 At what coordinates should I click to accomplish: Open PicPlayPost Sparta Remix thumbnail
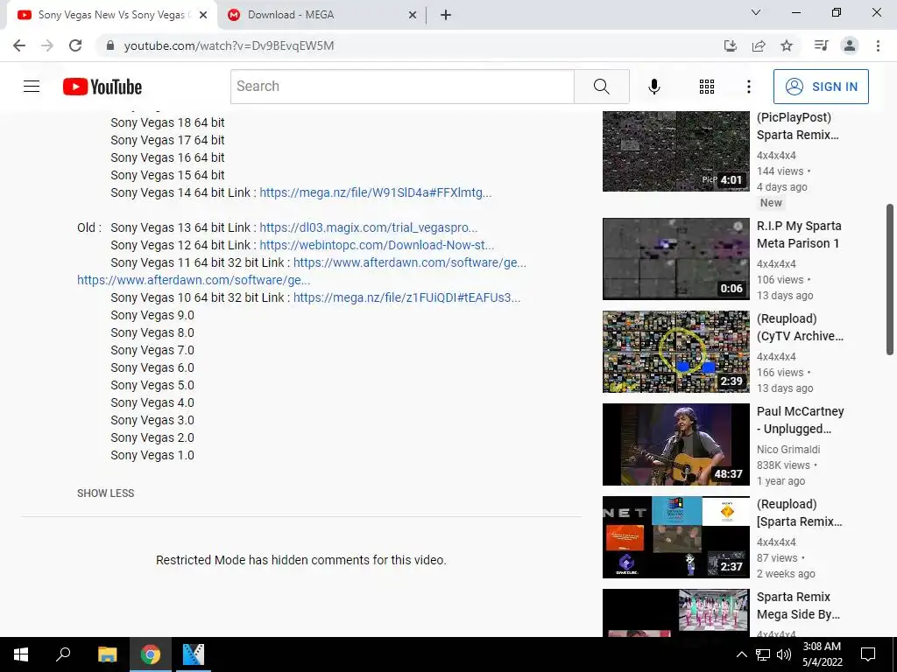[675, 150]
